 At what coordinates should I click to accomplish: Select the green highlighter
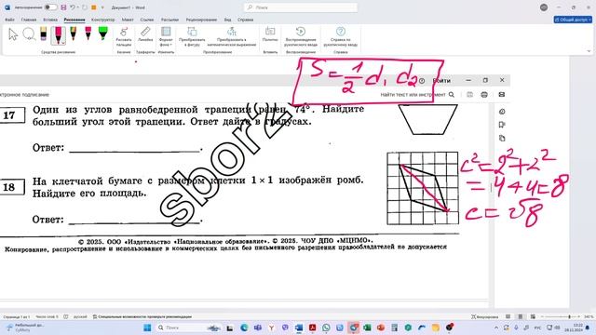103,33
